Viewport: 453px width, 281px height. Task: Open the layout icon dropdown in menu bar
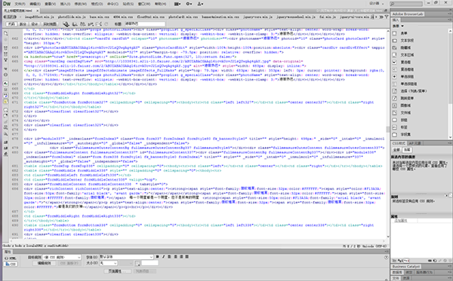point(177,4)
